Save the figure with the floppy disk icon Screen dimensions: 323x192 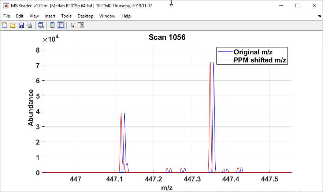coord(21,26)
